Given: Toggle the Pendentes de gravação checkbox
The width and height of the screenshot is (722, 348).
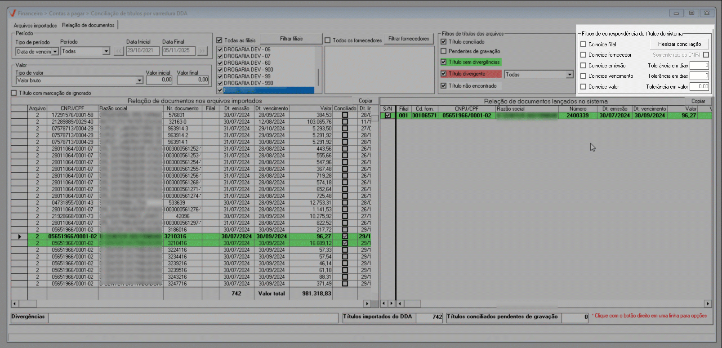Looking at the screenshot, I should pos(444,51).
